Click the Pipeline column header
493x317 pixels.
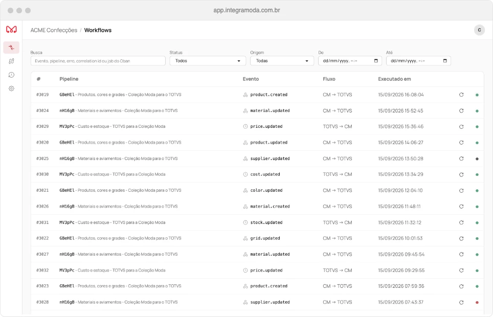click(69, 79)
